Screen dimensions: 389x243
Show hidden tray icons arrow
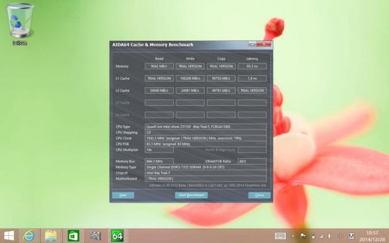click(x=293, y=237)
